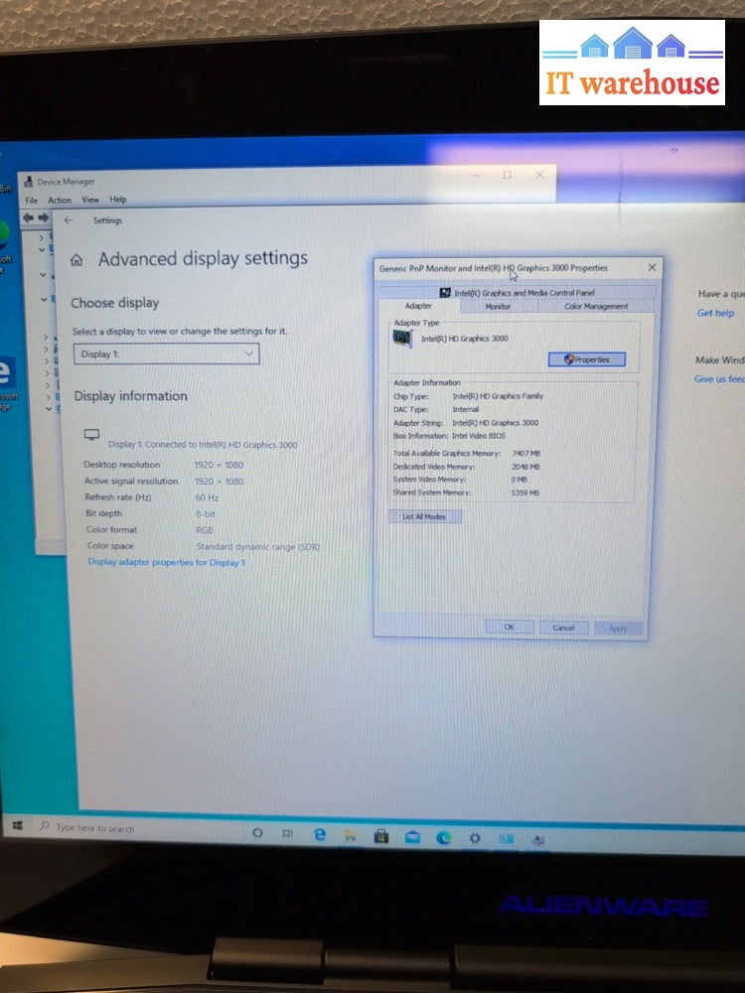This screenshot has height=993, width=745.
Task: Open the new Edge browser in the taskbar
Action: [443, 838]
